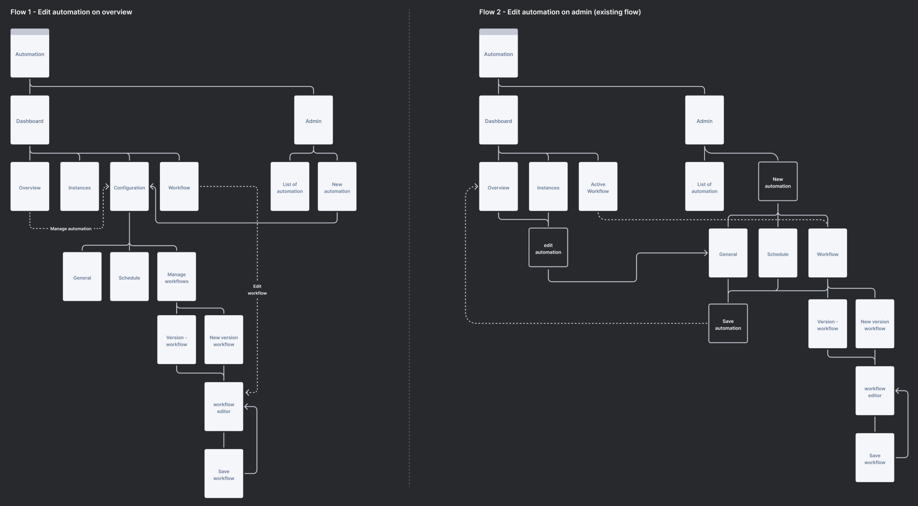Click the dark New automation node in Flow 2

777,182
